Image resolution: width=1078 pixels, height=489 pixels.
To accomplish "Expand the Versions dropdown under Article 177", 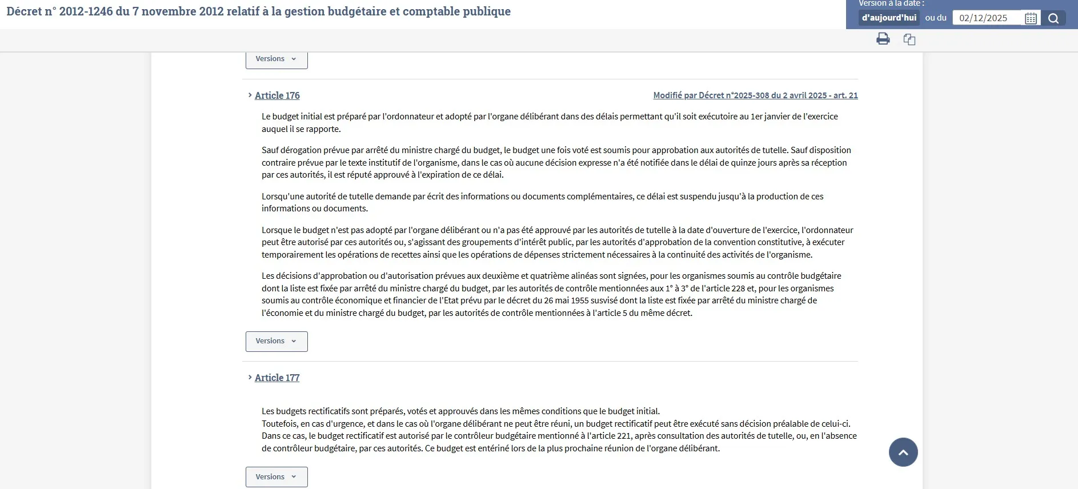I will [x=276, y=477].
